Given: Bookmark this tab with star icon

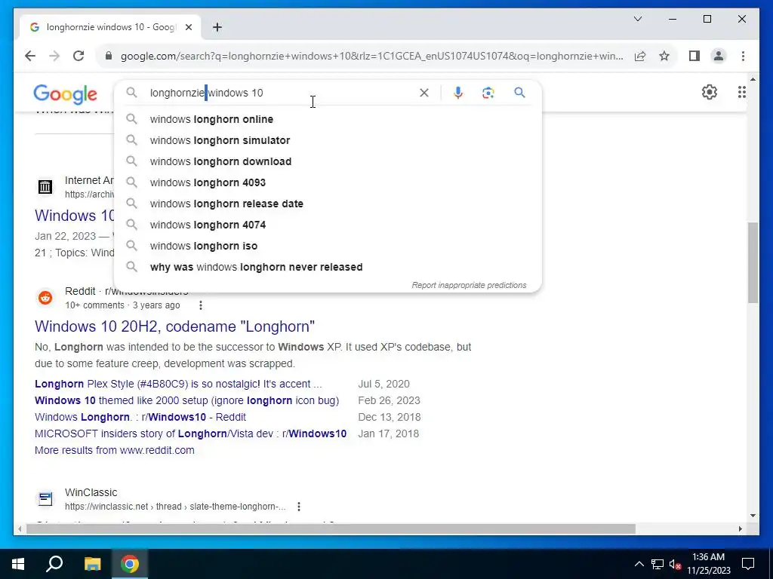Looking at the screenshot, I should coord(664,56).
